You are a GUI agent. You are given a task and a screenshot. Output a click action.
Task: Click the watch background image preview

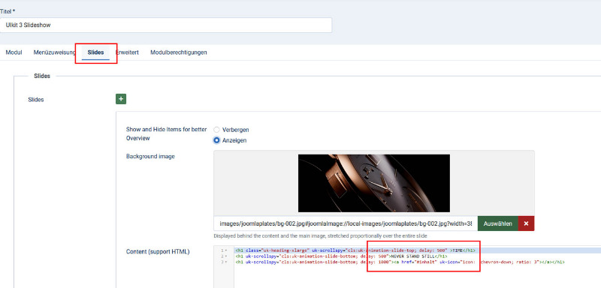point(374,183)
